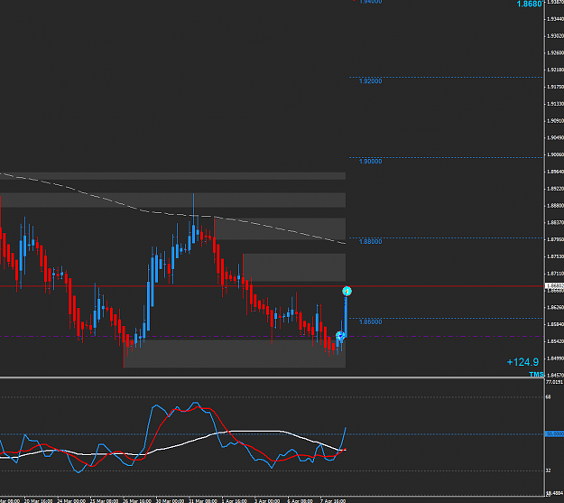Image resolution: width=564 pixels, height=503 pixels.
Task: Select the blue 50.0000 level tag
Action: (x=554, y=433)
